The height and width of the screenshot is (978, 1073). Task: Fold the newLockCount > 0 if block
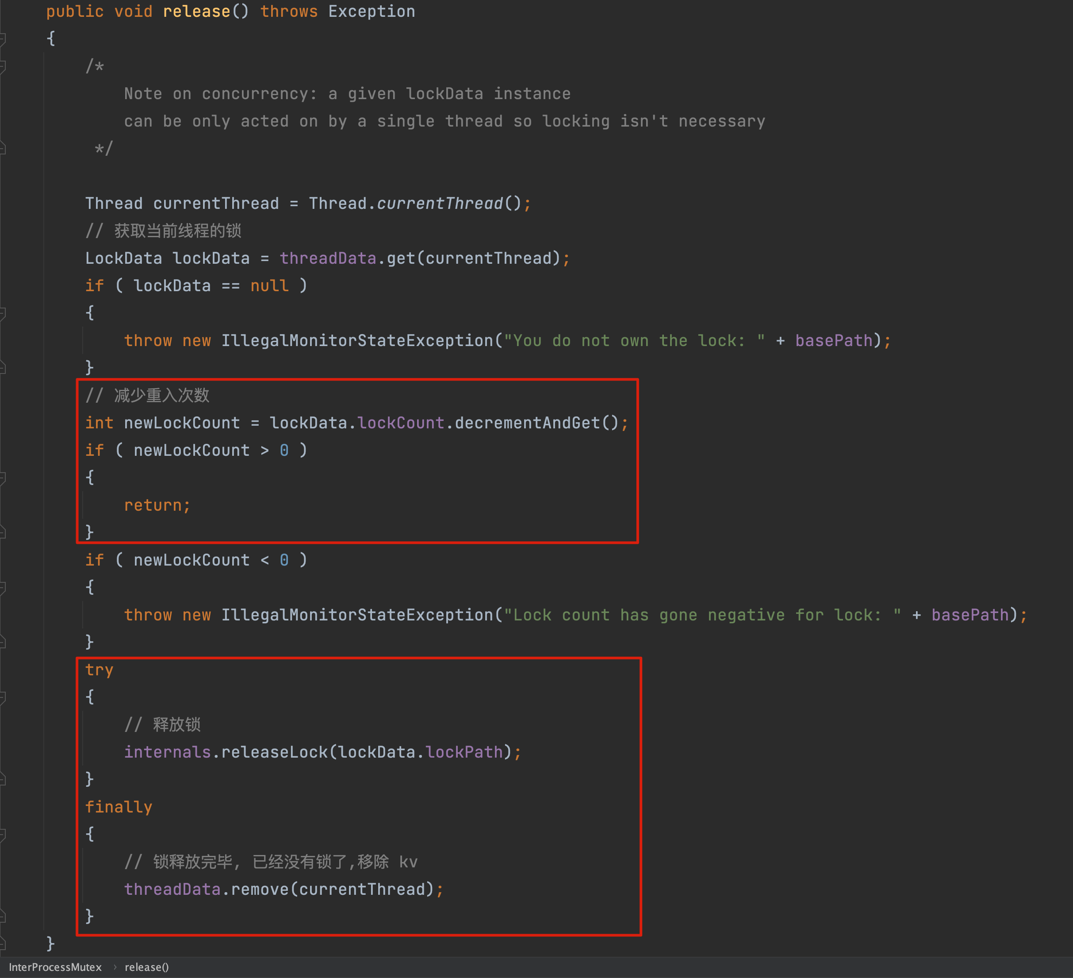click(x=3, y=478)
